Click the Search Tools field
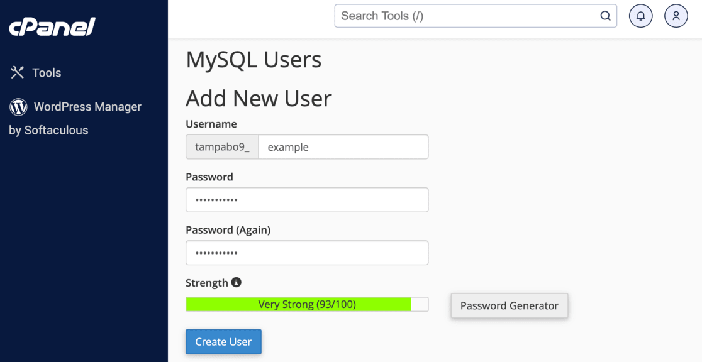This screenshot has height=362, width=702. [465, 16]
